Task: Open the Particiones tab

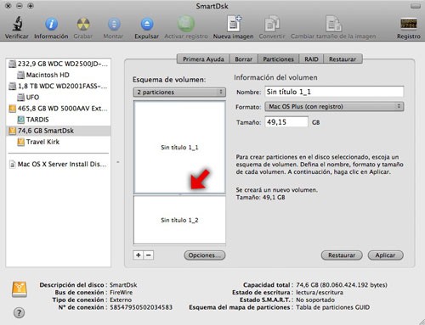Action: tap(278, 59)
